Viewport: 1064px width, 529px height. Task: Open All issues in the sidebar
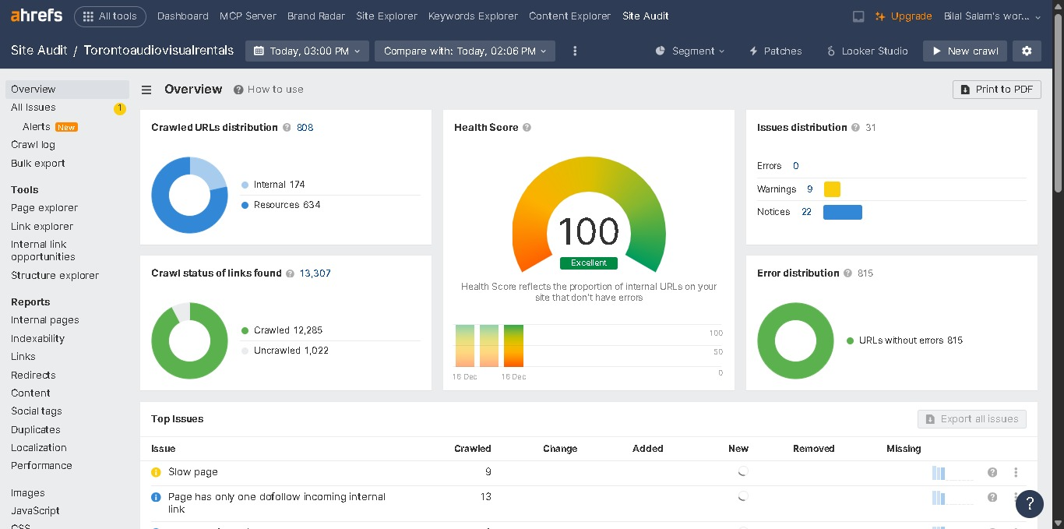[33, 108]
